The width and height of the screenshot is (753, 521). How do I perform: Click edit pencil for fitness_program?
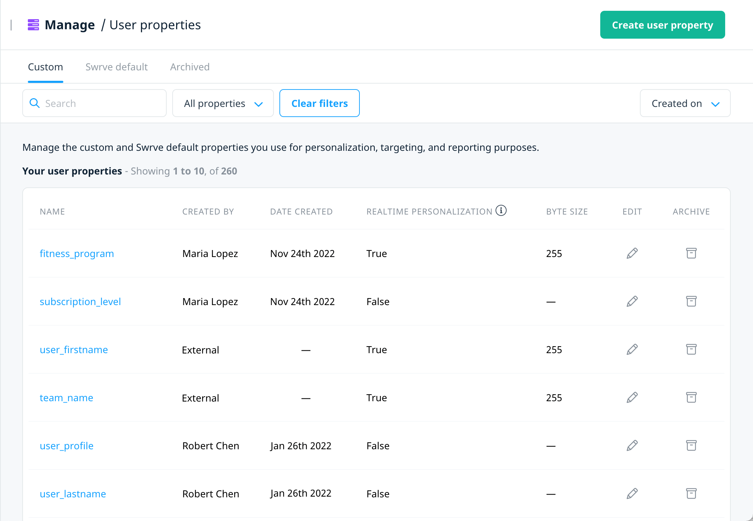tap(632, 253)
